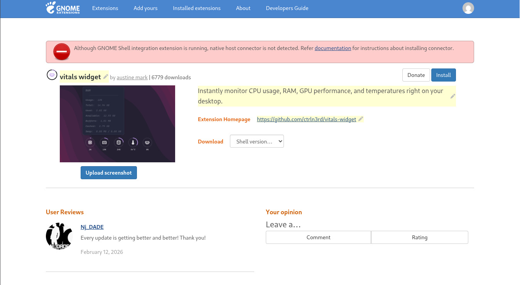
Task: Click the 6779 downloads text
Action: pos(171,77)
